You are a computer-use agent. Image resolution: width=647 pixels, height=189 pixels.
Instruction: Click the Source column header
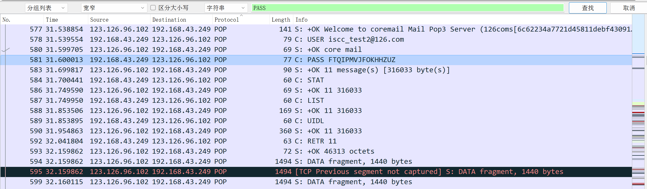coord(119,20)
